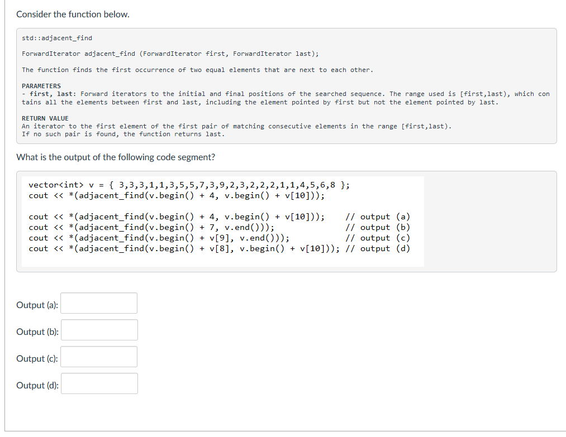Click the ForwardIterator adjacent_find signature line
566x437 pixels.
click(x=170, y=54)
